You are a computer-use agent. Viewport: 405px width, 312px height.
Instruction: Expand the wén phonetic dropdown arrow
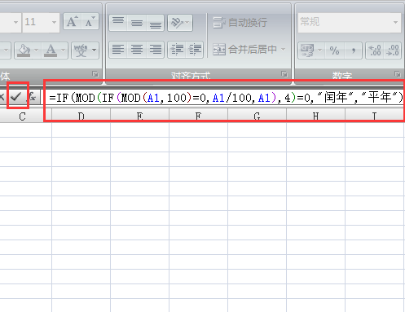tap(95, 51)
